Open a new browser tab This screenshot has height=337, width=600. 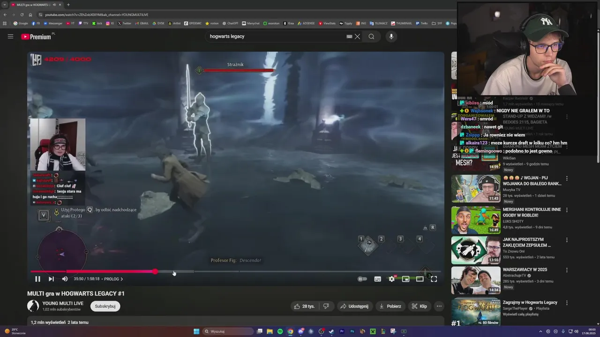pyautogui.click(x=68, y=5)
